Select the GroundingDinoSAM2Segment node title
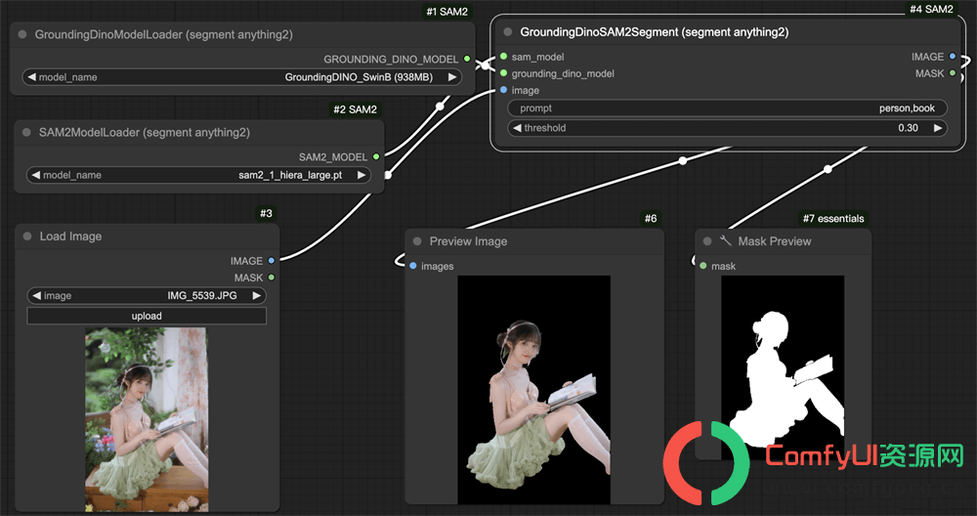The height and width of the screenshot is (516, 977). tap(655, 32)
